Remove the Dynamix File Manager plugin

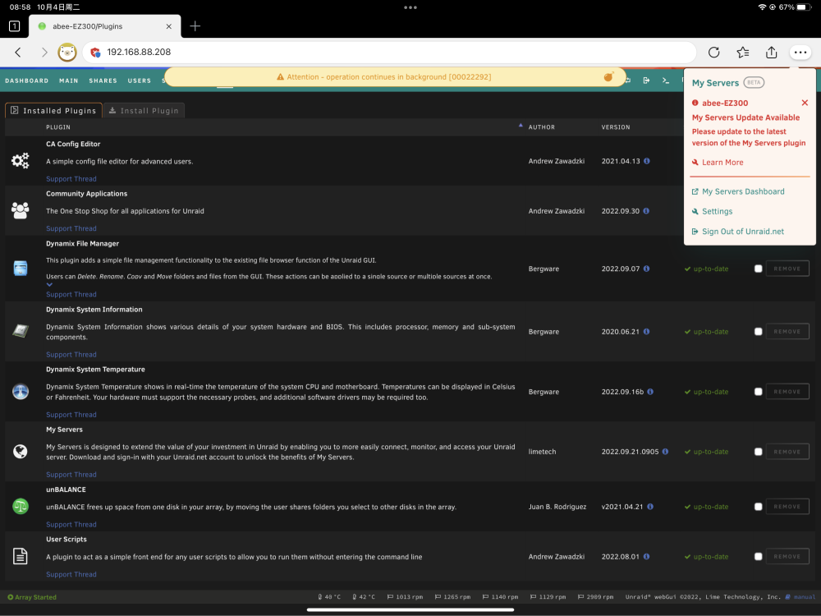tap(787, 269)
